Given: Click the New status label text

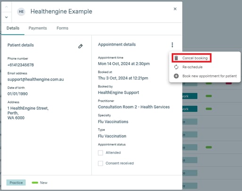Looking at the screenshot, I should (x=44, y=183).
